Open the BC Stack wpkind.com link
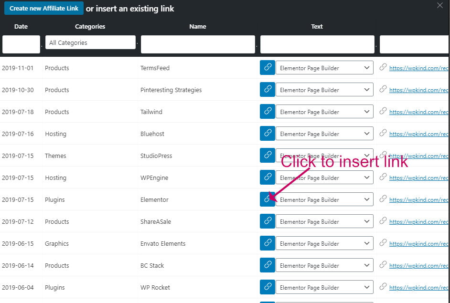Viewport: 450px width, 303px height. point(418,266)
